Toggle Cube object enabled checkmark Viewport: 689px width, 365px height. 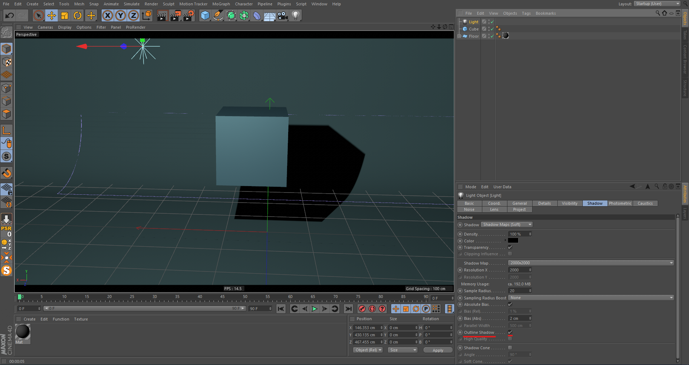pos(492,29)
